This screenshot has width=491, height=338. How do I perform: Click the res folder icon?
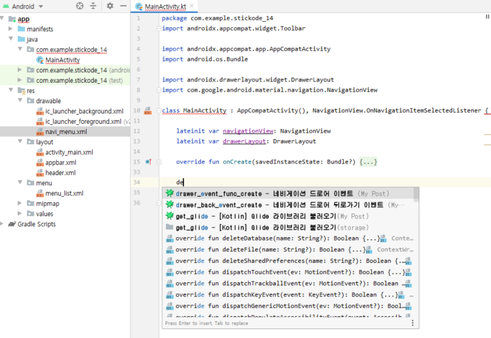click(21, 90)
